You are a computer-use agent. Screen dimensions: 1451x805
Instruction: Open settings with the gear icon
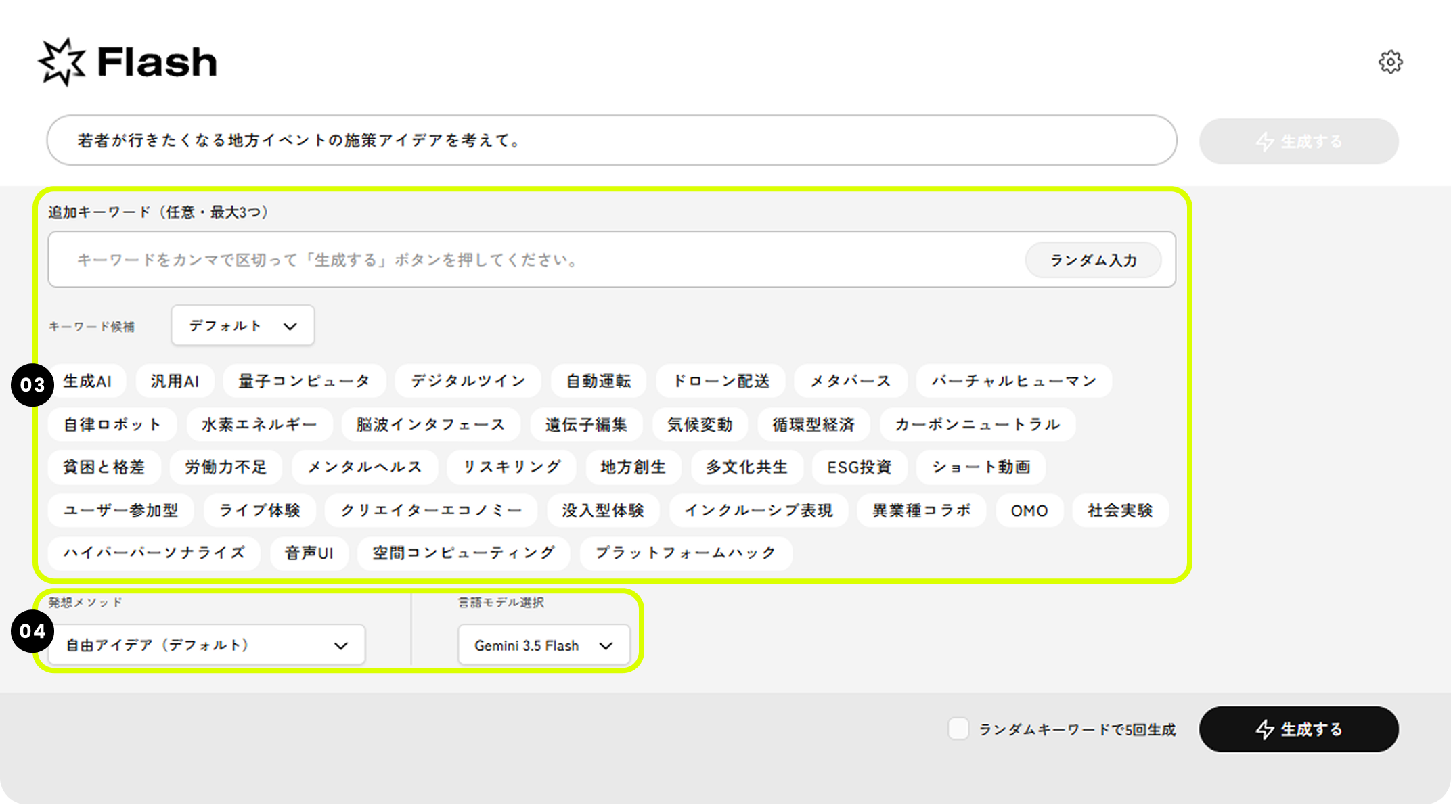(1390, 62)
